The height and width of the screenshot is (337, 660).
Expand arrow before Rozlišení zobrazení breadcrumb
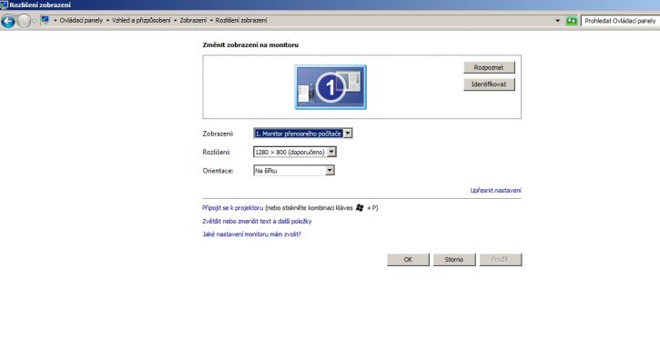coord(211,20)
